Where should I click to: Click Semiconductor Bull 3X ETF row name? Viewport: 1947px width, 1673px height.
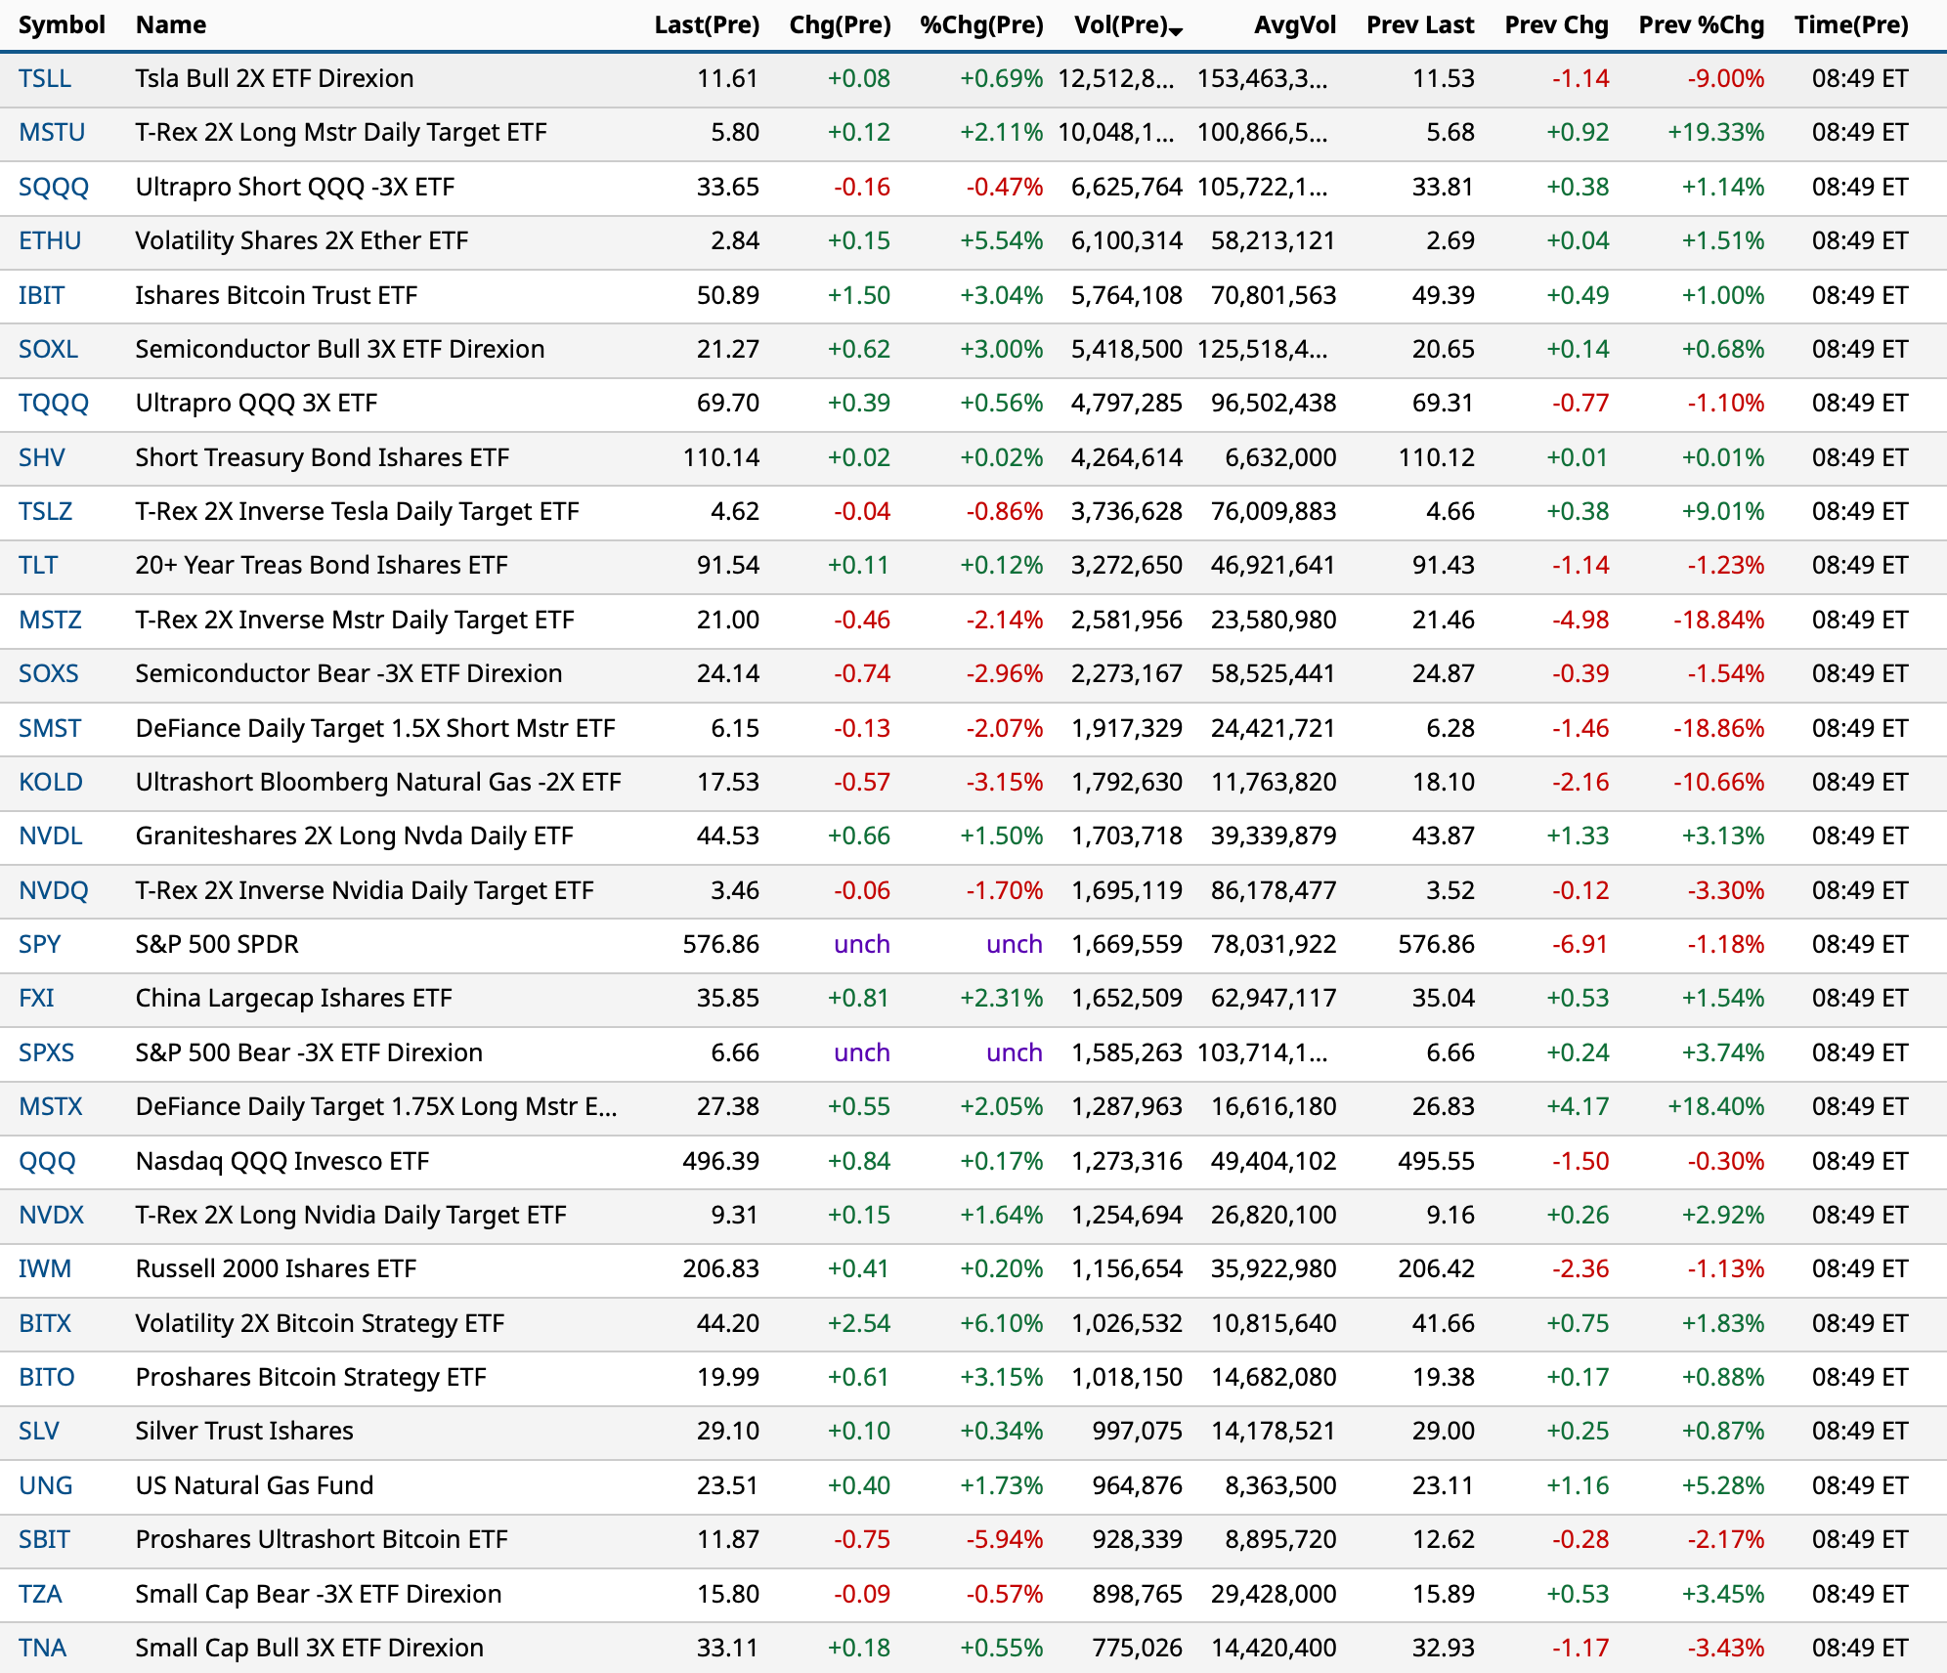(339, 349)
